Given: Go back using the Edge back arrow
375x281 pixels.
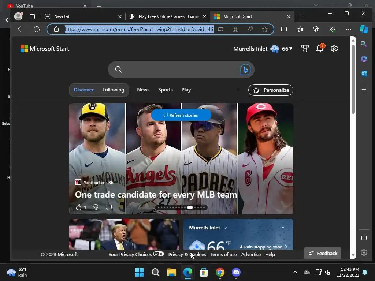Looking at the screenshot, I should (21, 29).
